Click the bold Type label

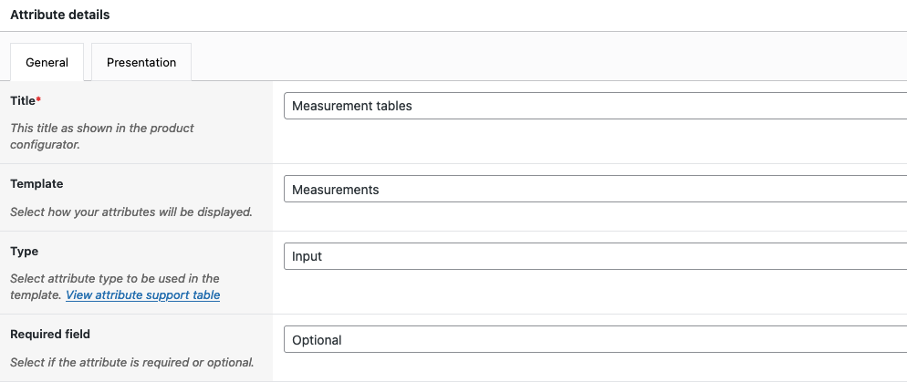click(24, 252)
